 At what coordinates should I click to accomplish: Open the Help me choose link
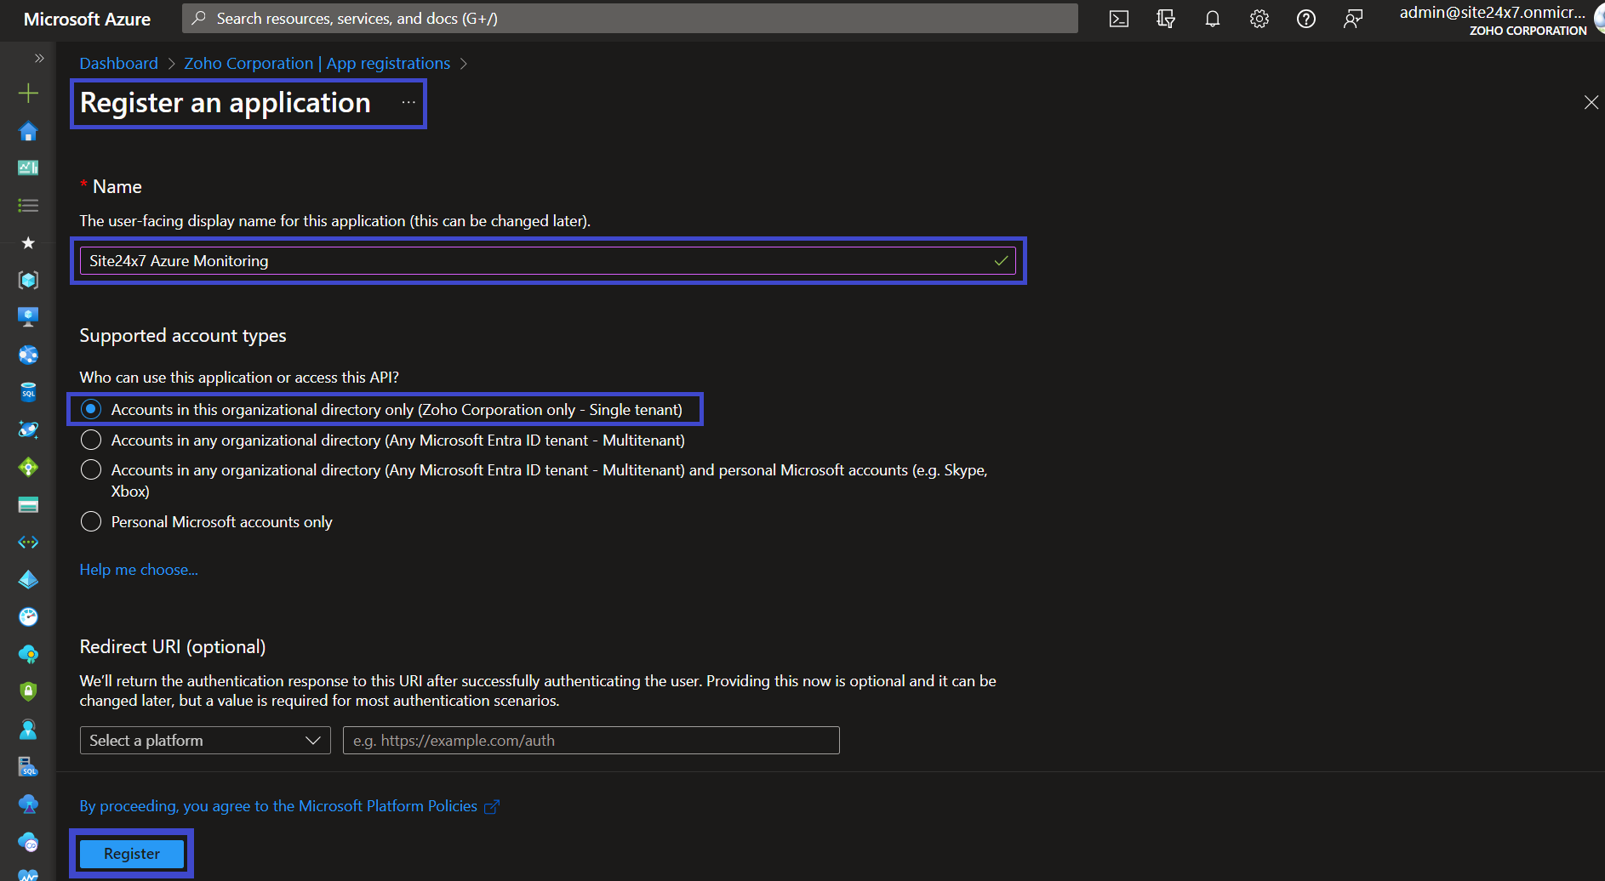[139, 569]
